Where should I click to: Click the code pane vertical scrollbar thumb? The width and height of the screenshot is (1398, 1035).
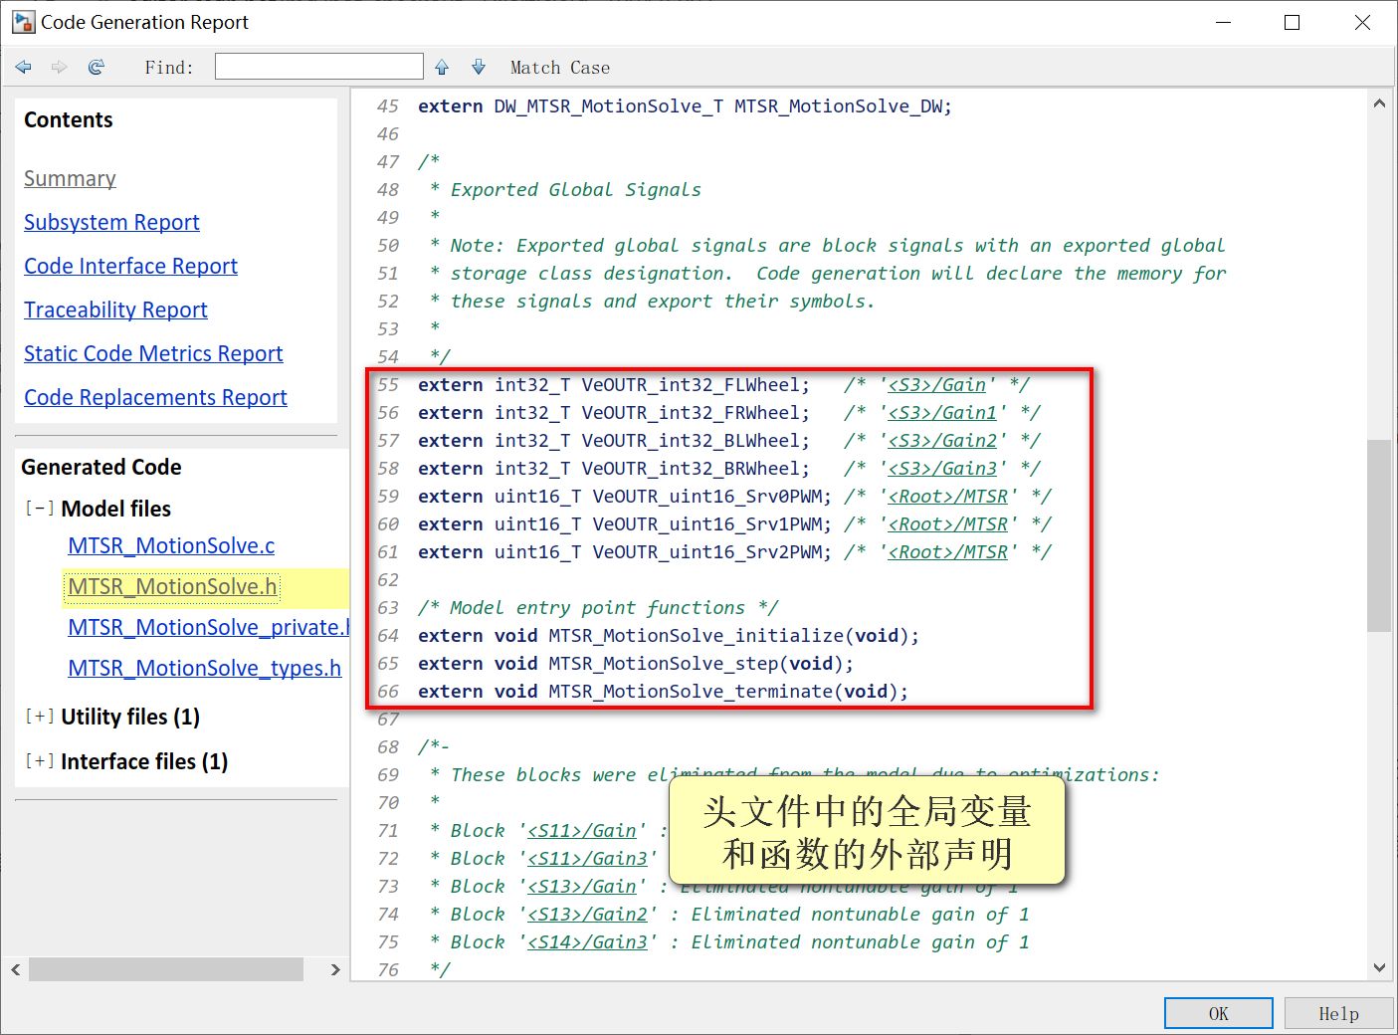[1379, 535]
